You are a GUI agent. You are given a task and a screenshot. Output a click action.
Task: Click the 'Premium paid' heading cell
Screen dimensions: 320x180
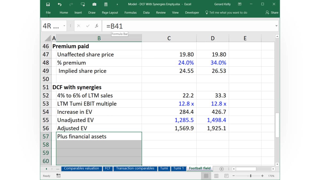tap(70, 46)
